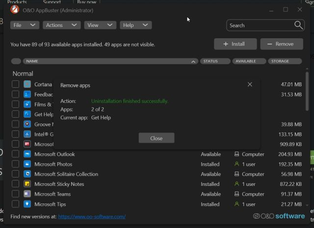
Task: Open the View dropdown menu
Action: (x=100, y=25)
